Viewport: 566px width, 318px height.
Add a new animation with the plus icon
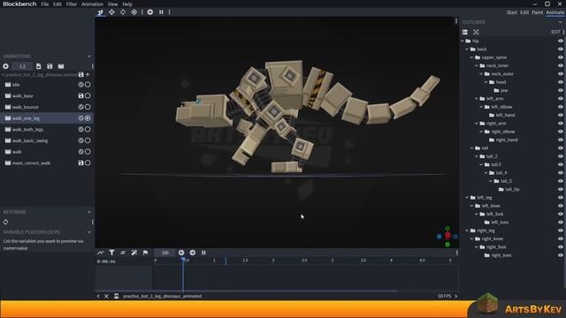(6, 66)
